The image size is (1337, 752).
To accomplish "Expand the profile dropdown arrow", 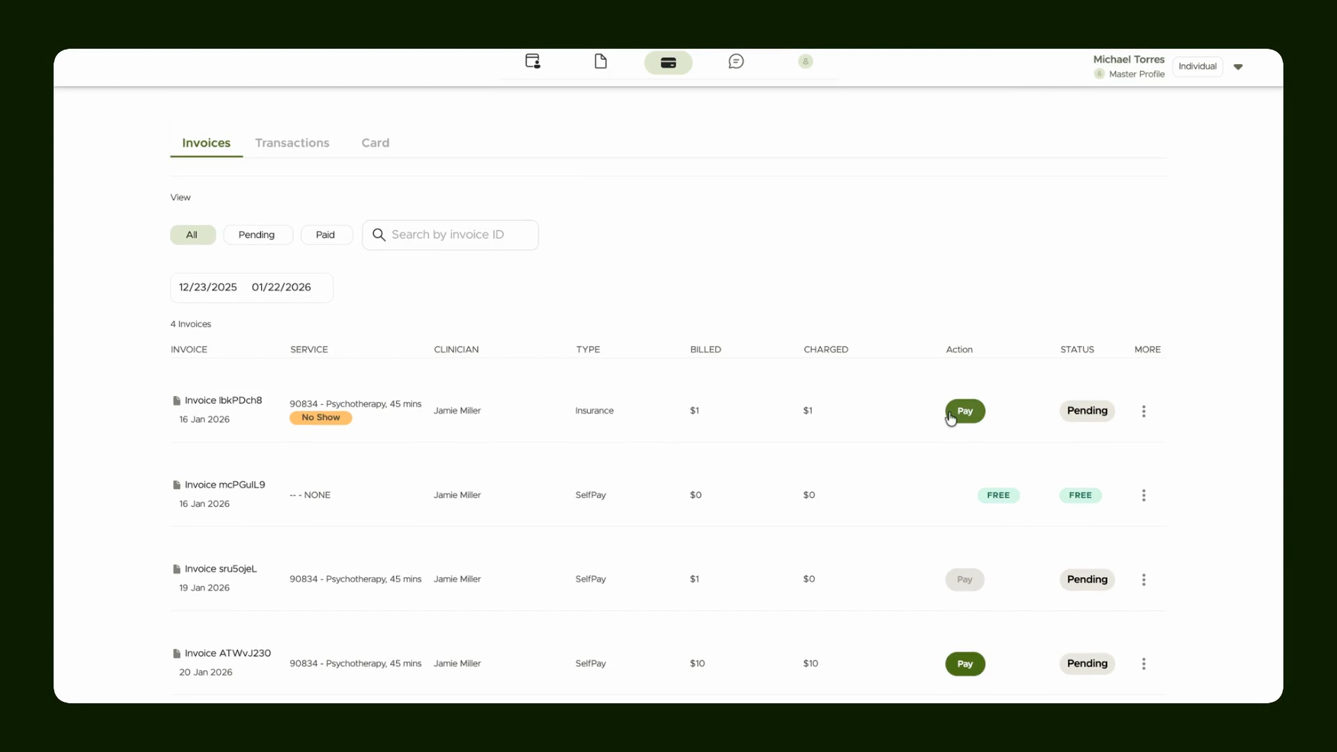I will pos(1238,67).
